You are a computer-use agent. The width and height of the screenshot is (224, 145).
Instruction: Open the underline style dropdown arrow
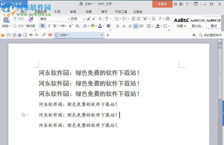click(x=59, y=26)
